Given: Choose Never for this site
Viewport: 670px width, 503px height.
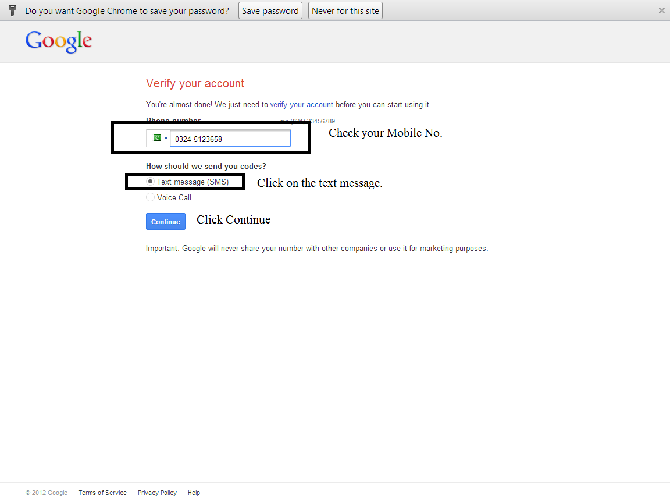Looking at the screenshot, I should pos(345,10).
